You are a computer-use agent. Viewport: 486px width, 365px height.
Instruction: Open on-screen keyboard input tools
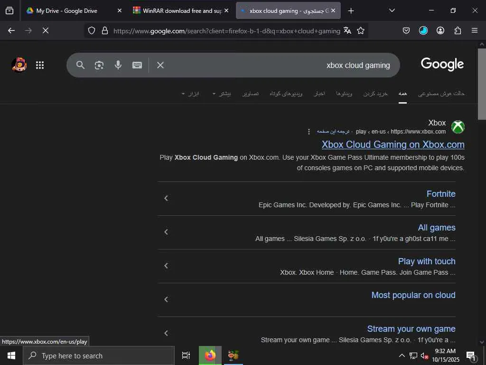pos(137,65)
